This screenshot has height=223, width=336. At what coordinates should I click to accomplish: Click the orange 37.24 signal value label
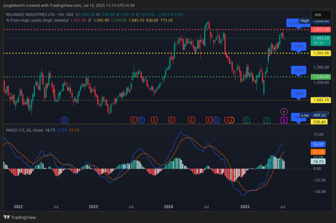318,152
